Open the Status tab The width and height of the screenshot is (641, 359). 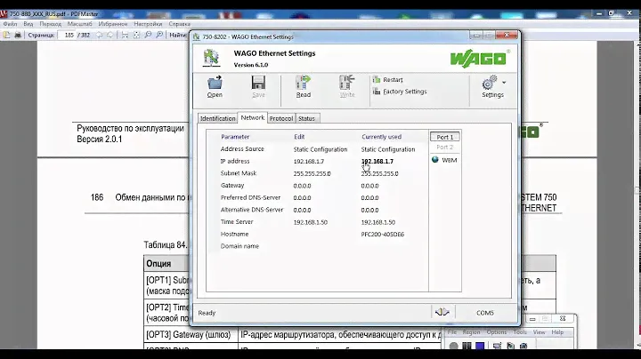306,118
